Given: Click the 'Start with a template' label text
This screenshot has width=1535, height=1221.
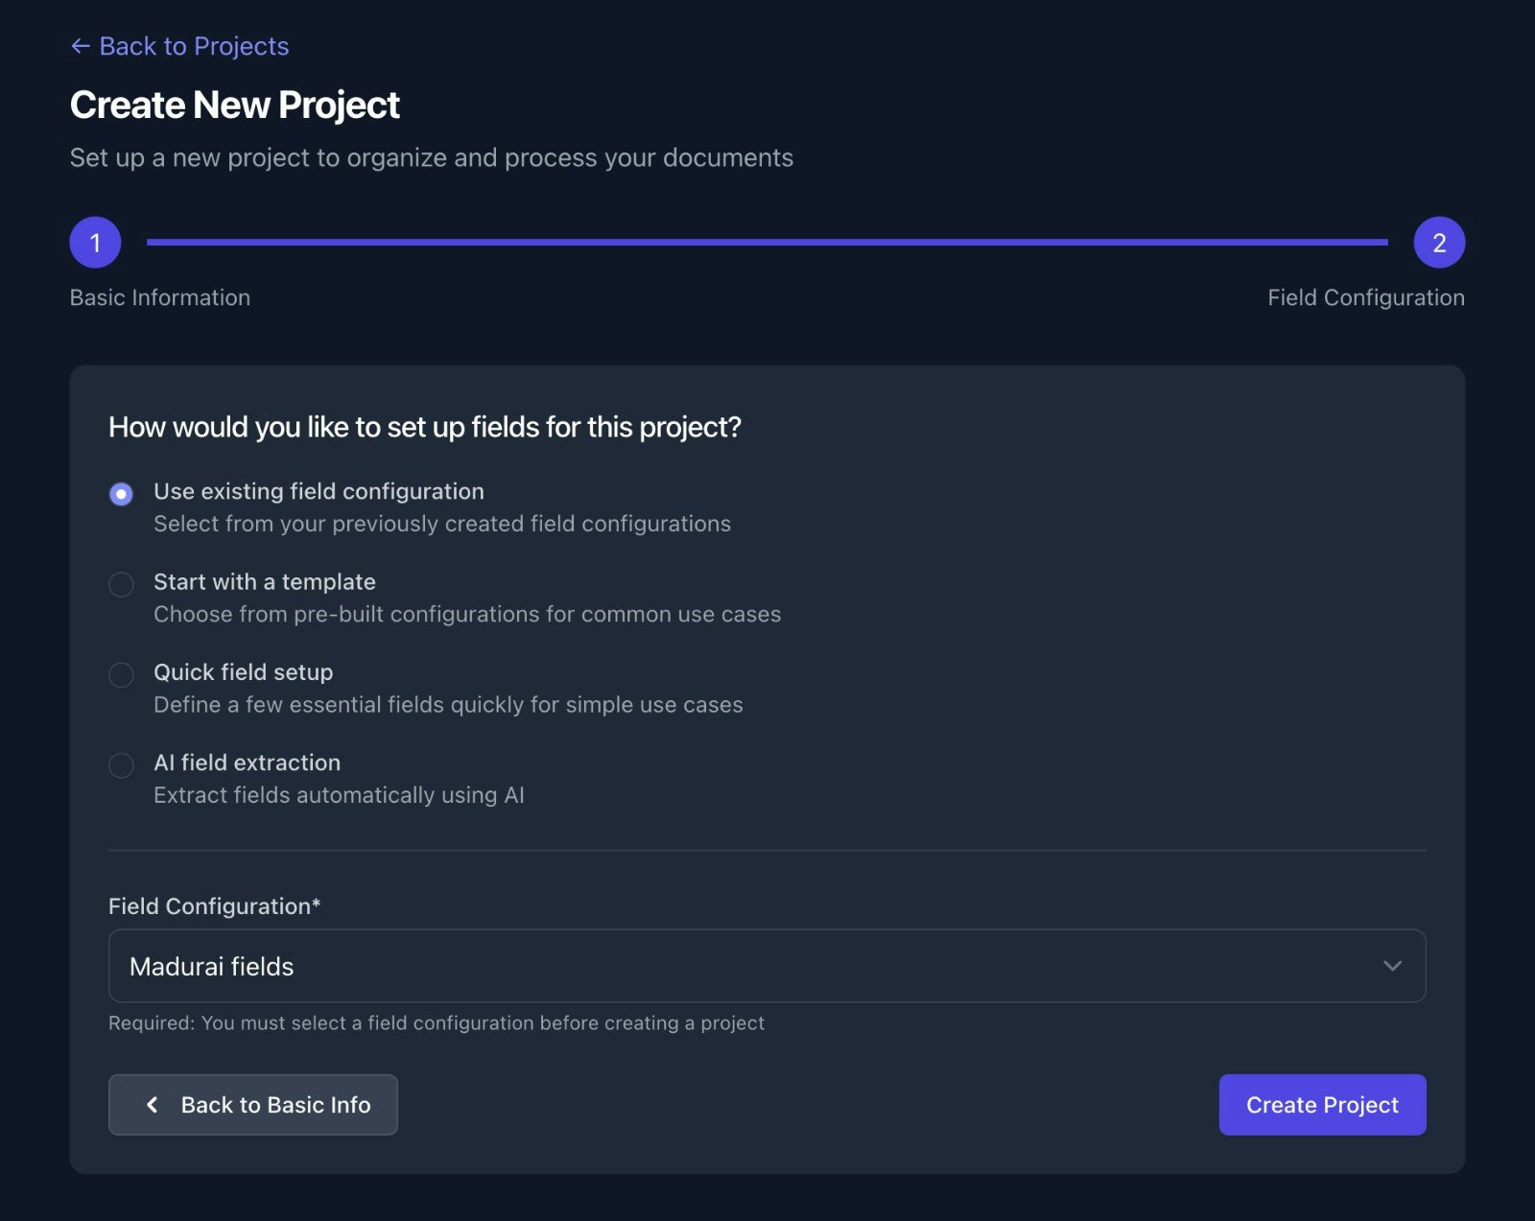Looking at the screenshot, I should coord(265,582).
